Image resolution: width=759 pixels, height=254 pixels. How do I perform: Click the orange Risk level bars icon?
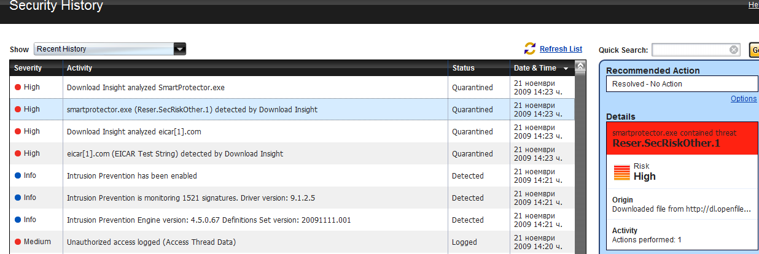(x=622, y=172)
